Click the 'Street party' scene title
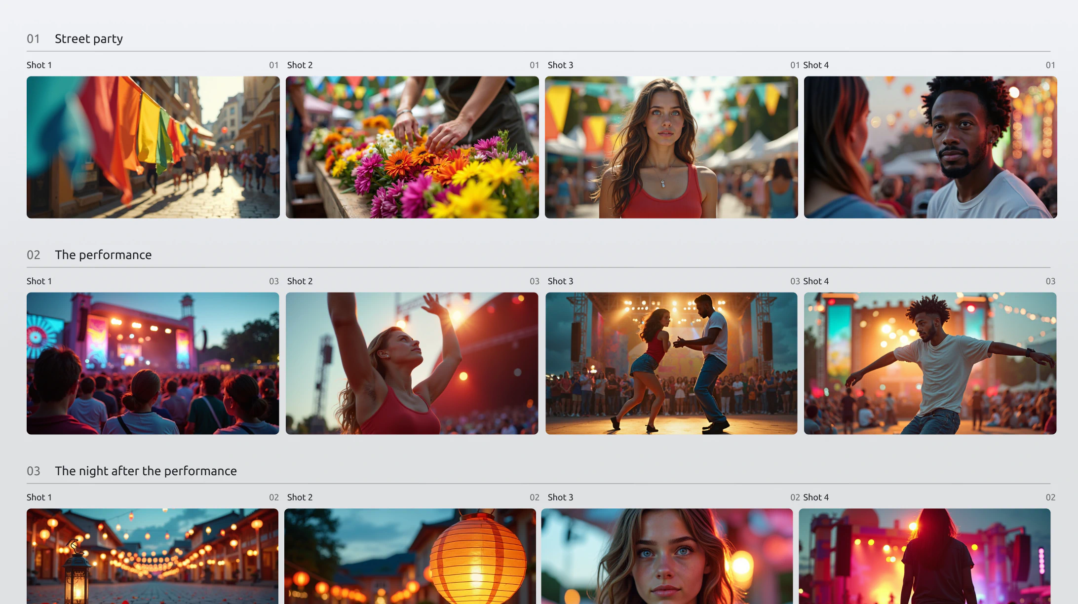Viewport: 1078px width, 604px height. coord(89,38)
